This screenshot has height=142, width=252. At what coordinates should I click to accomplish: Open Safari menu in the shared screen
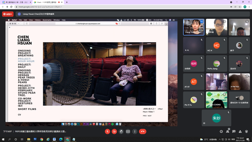click(14, 20)
